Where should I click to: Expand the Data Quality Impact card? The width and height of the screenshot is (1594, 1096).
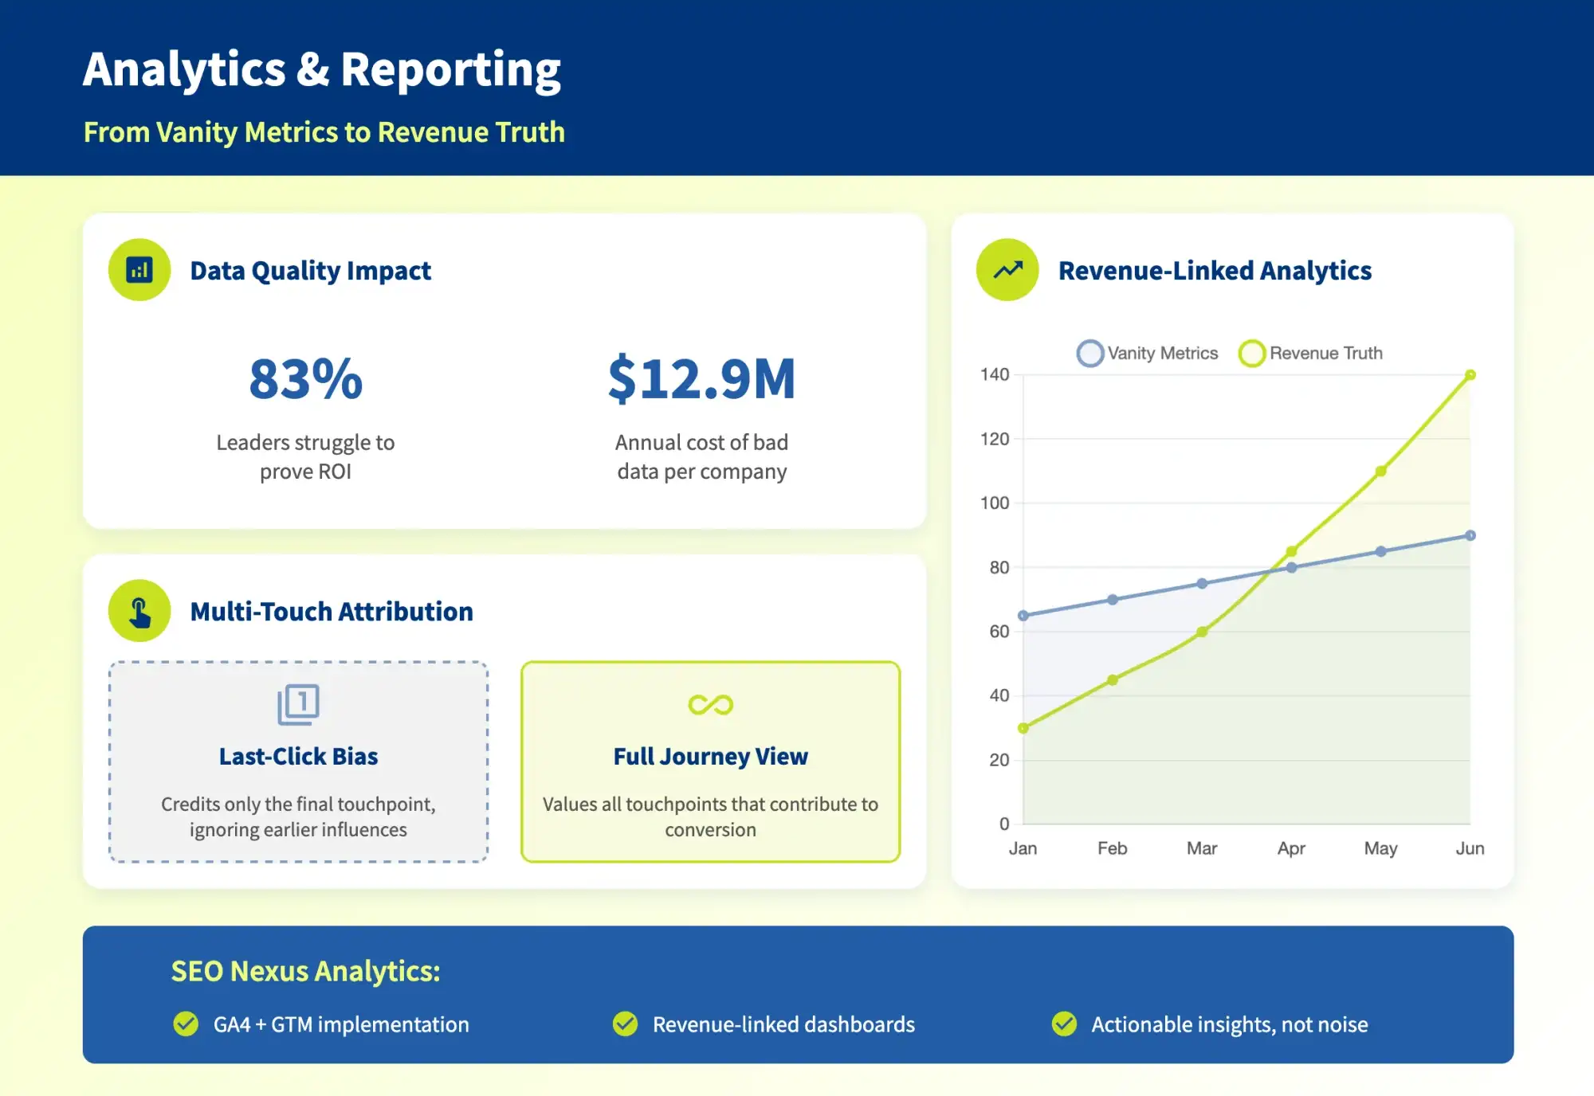[x=310, y=270]
